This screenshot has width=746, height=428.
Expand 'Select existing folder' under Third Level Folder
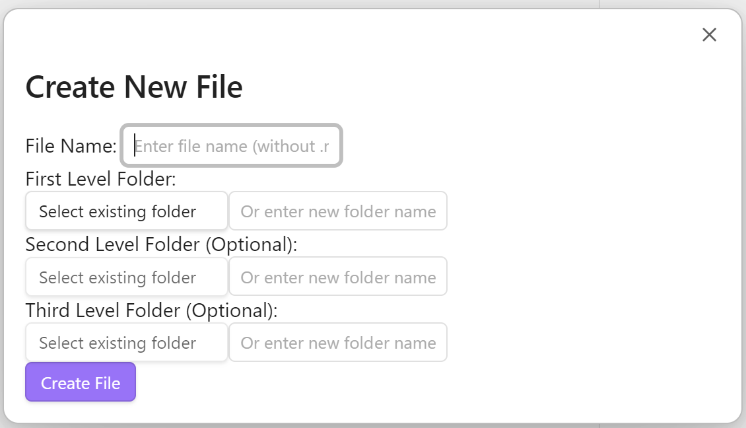(x=127, y=342)
